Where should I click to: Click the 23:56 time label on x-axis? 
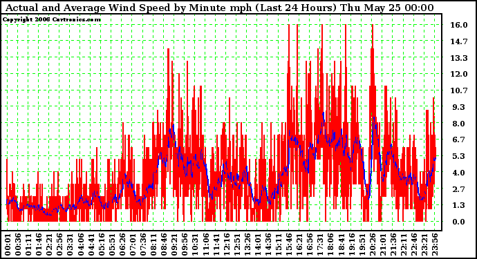[435, 244]
